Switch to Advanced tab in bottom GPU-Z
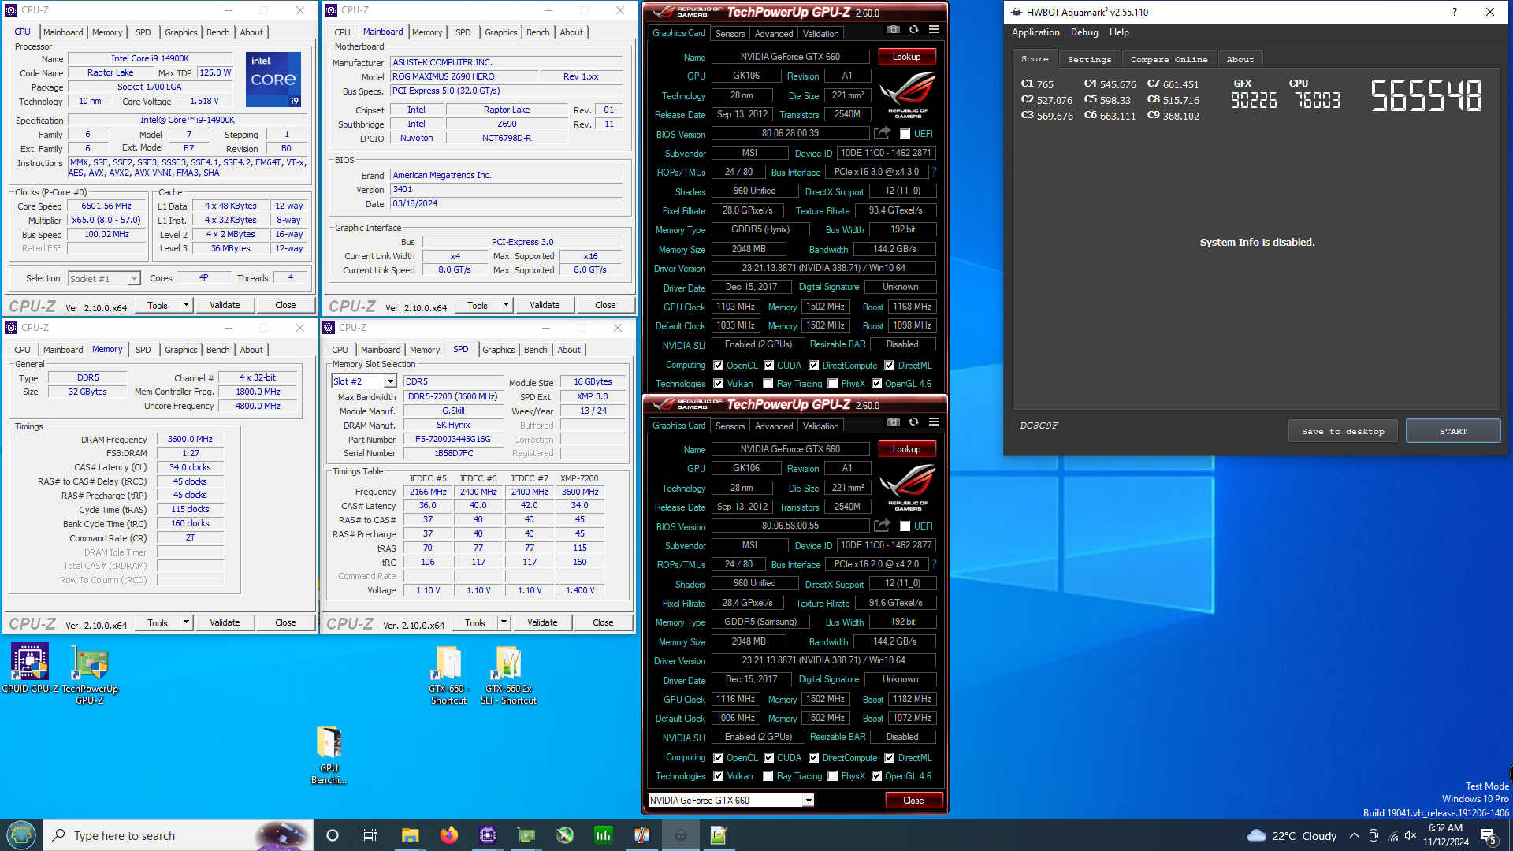This screenshot has height=851, width=1513. 773,426
